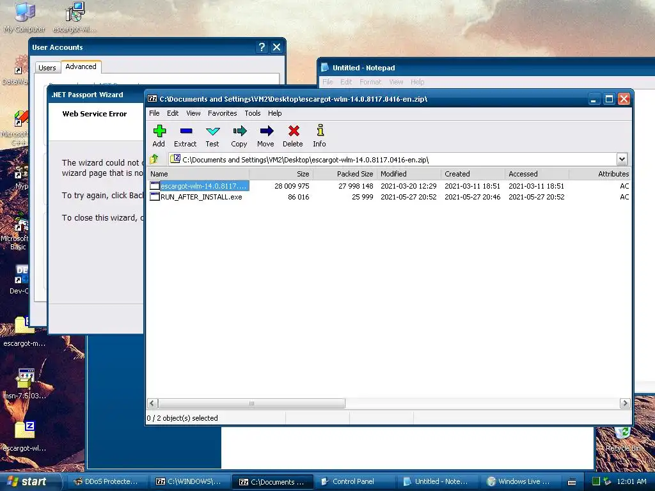The image size is (655, 491).
Task: Sort by Created column header
Action: click(473, 174)
